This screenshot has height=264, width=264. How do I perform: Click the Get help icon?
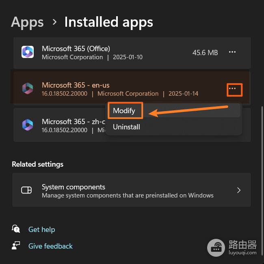tap(16, 229)
